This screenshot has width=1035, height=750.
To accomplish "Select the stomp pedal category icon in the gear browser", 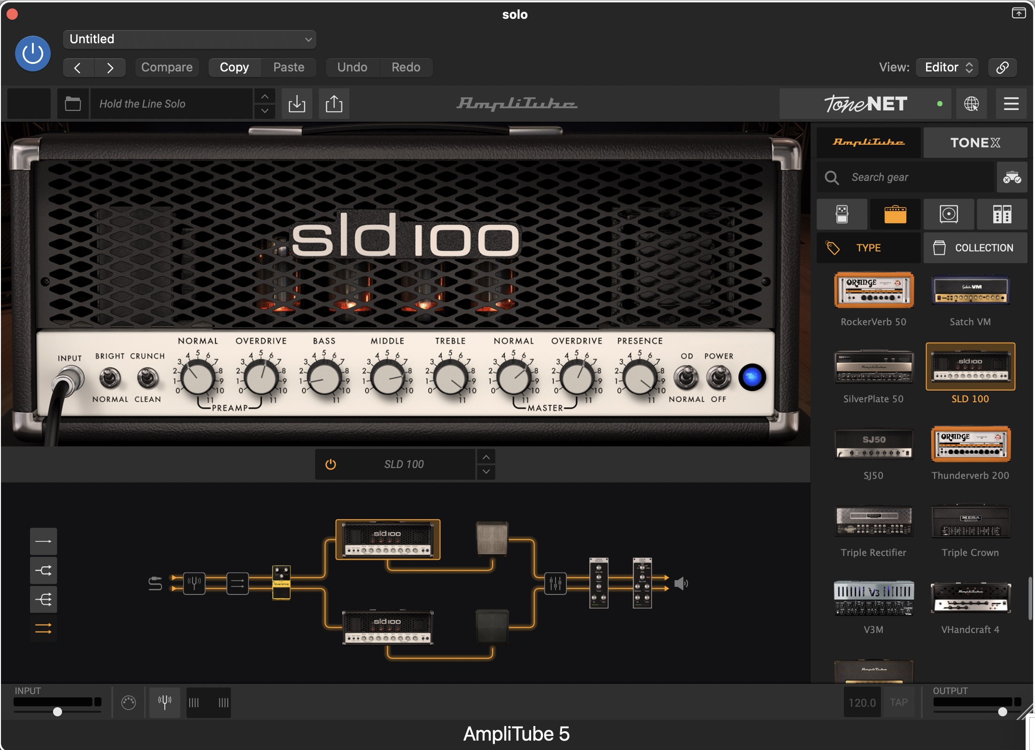I will click(x=842, y=214).
